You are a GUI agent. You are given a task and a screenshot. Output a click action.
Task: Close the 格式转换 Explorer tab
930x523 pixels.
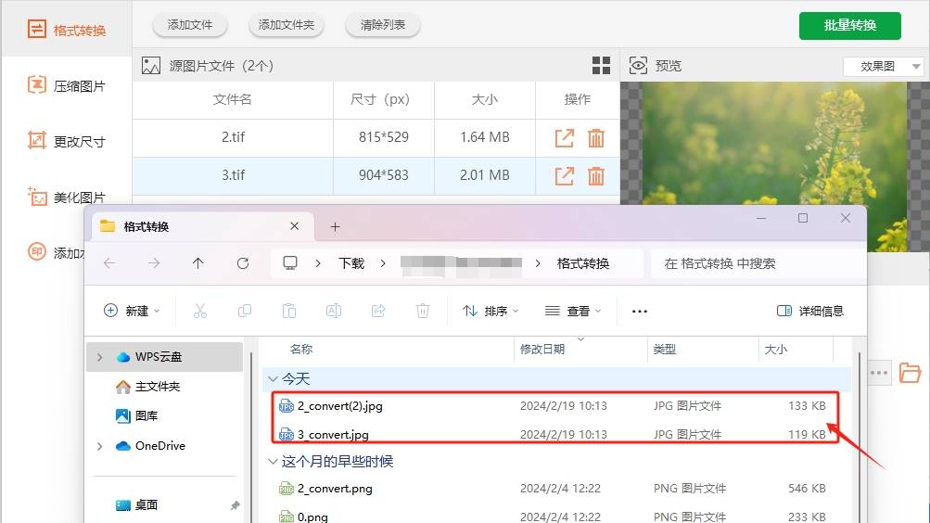click(x=294, y=226)
